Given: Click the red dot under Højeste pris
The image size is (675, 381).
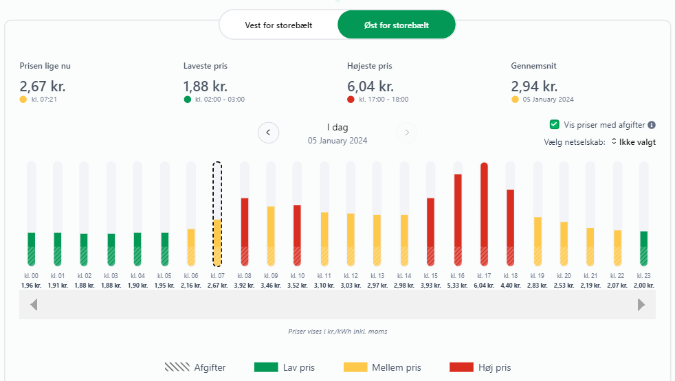Looking at the screenshot, I should (351, 100).
